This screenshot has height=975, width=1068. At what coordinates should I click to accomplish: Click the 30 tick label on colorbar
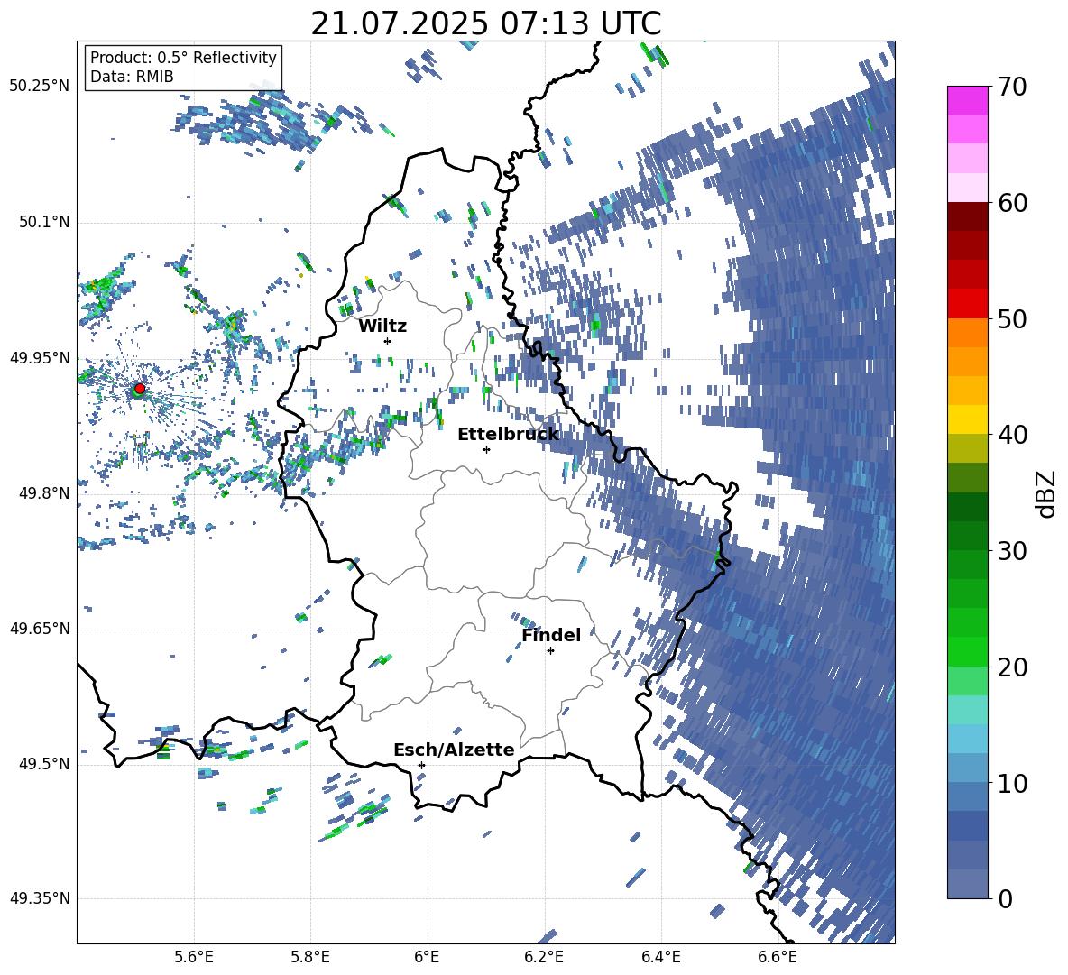1011,551
